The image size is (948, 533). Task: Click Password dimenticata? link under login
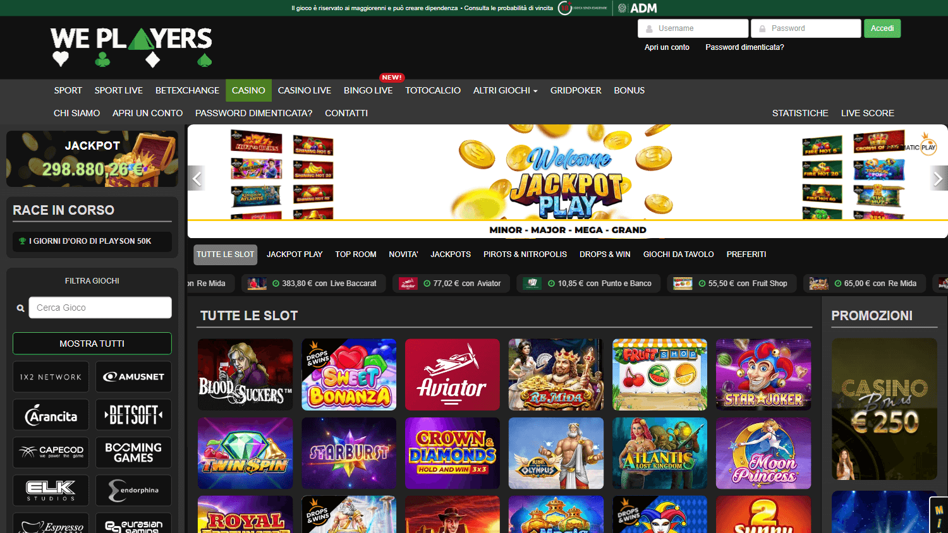click(x=744, y=47)
